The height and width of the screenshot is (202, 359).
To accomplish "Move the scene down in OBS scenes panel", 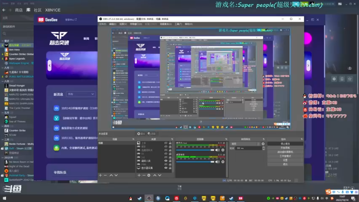I will click(116, 175).
